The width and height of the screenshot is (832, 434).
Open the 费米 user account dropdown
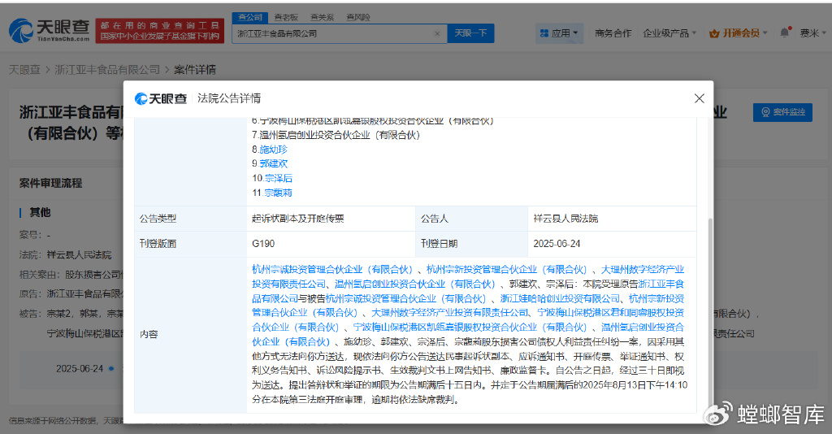click(812, 33)
